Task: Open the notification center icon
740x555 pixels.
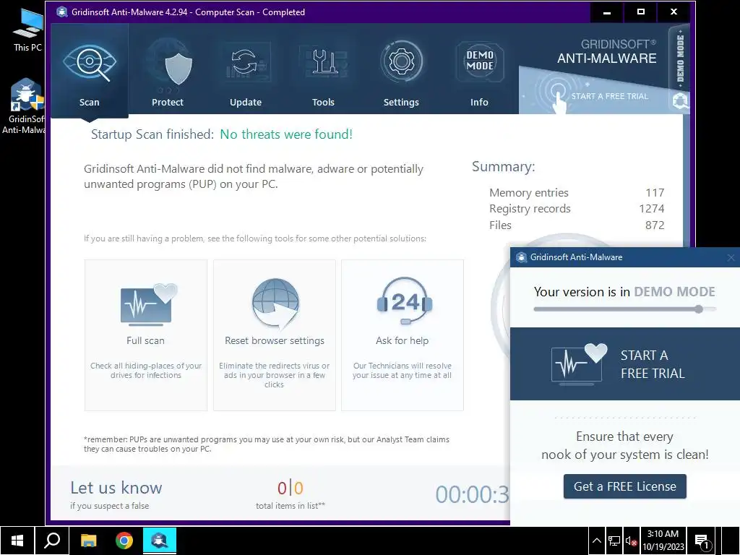Action: click(x=702, y=541)
